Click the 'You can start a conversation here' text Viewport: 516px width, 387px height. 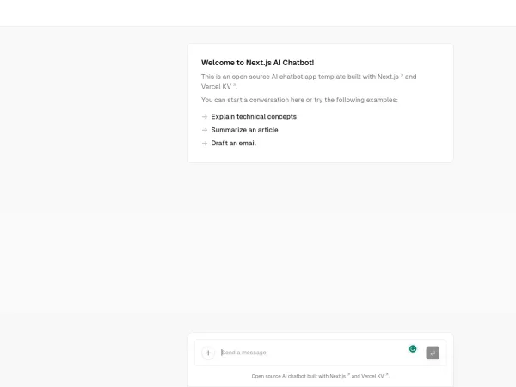coord(299,100)
